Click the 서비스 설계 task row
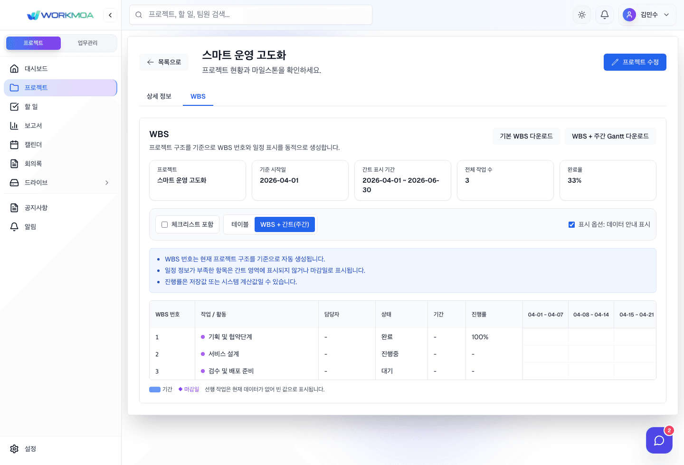 pyautogui.click(x=403, y=354)
